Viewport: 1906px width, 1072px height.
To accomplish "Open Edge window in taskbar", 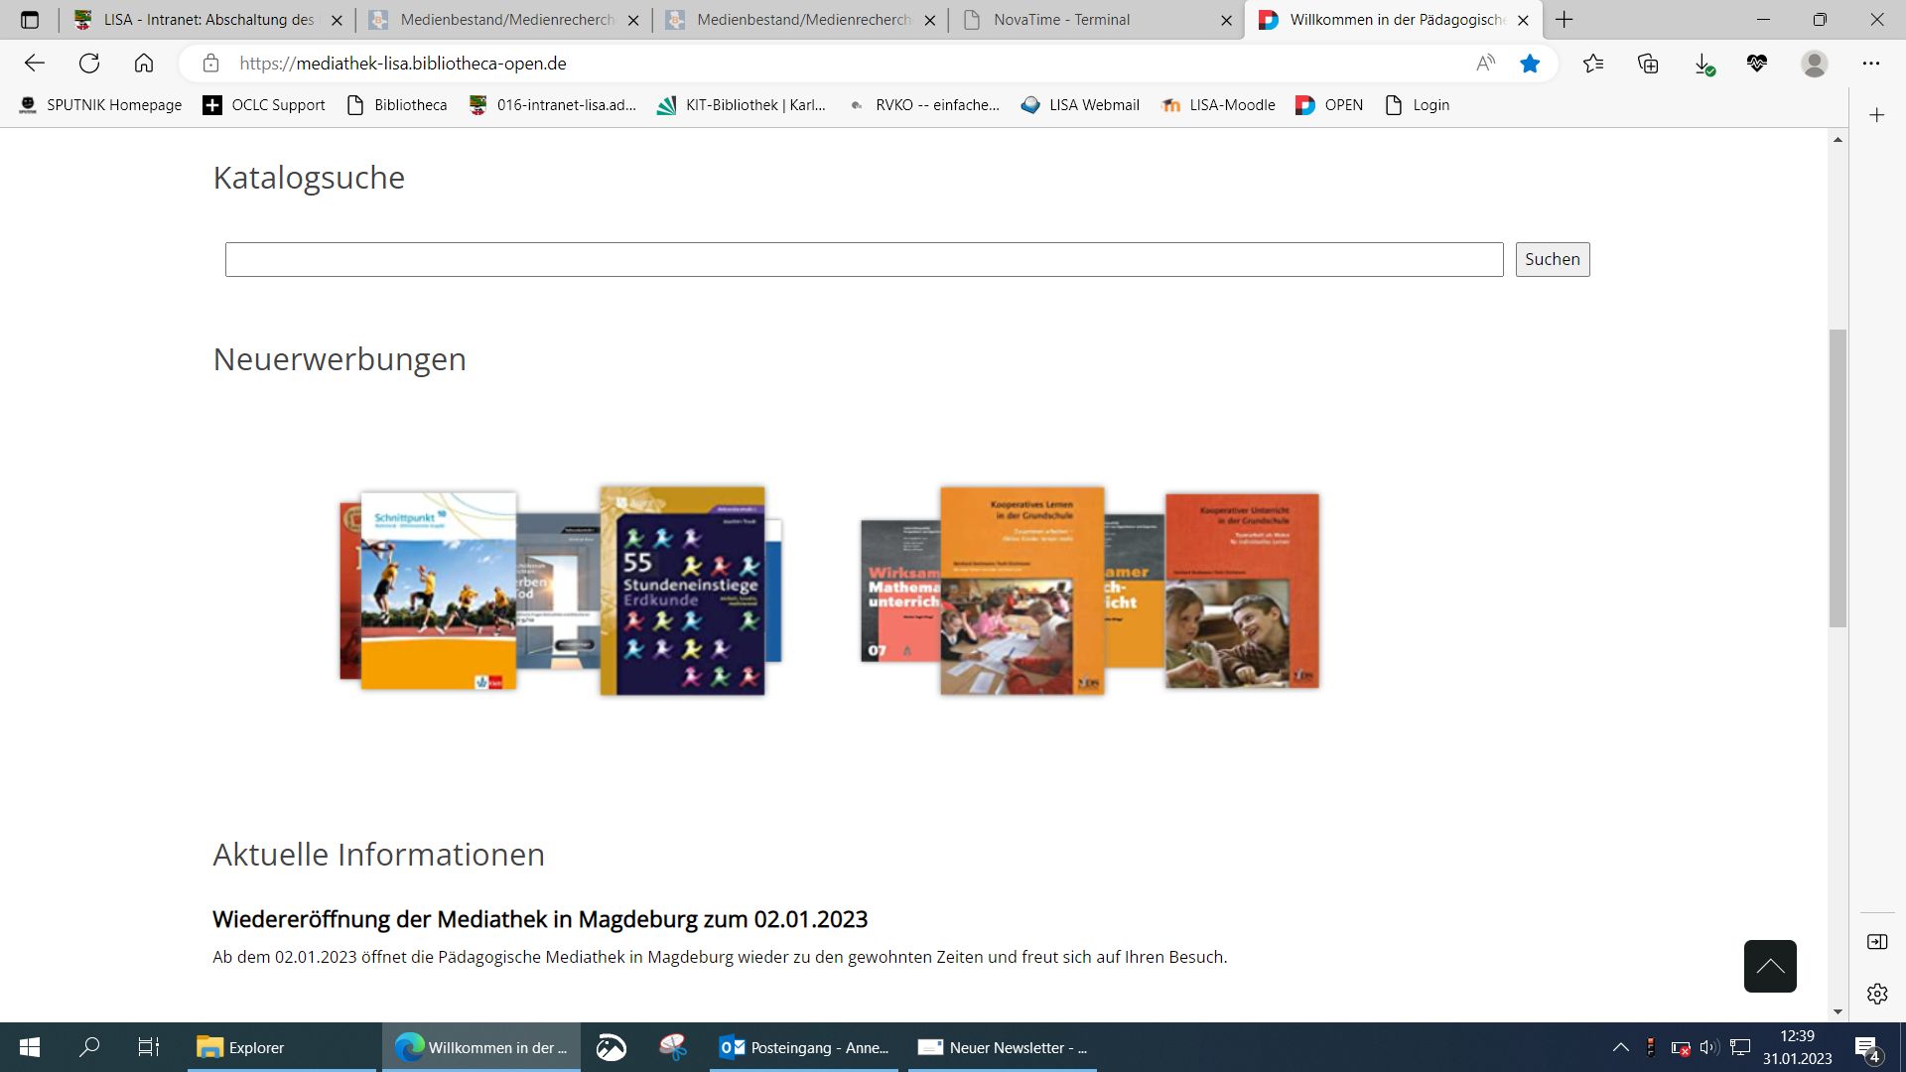I will click(x=480, y=1047).
